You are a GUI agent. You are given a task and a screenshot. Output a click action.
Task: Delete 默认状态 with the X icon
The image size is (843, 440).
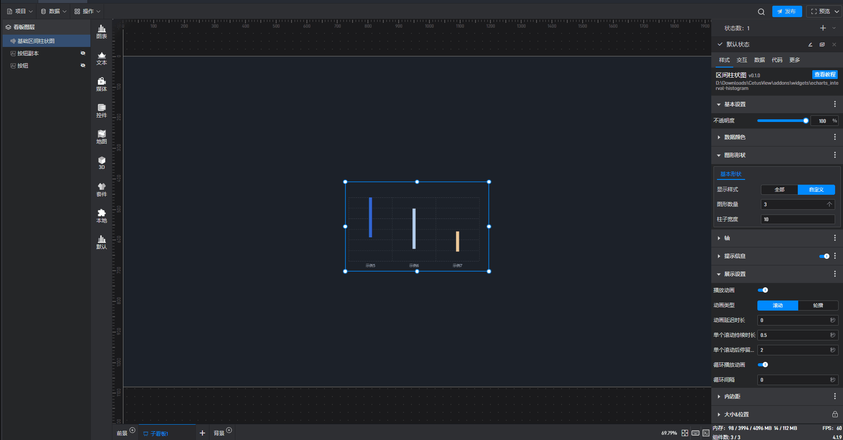tap(834, 44)
